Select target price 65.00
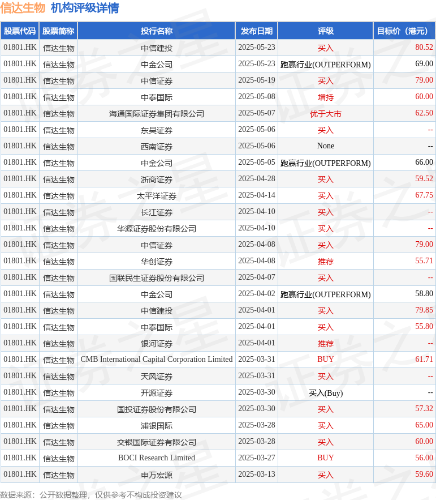 (424, 425)
